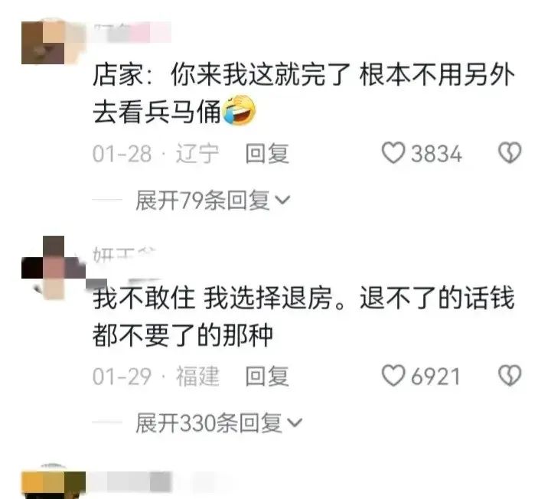Viewport: 551px width, 499px height.
Task: Click the chevron beside 展开79条回复
Action: (x=283, y=200)
